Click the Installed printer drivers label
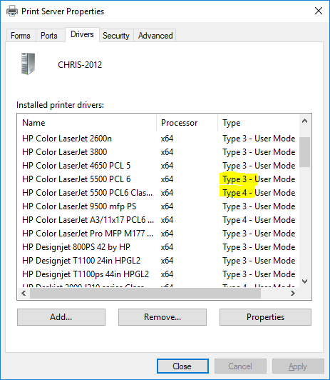 (x=60, y=105)
